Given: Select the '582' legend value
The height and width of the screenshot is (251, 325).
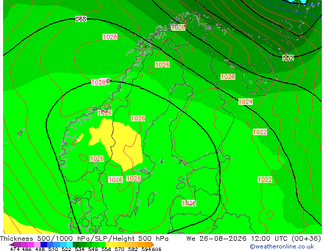Looking at the screenshot, I should (x=133, y=249).
